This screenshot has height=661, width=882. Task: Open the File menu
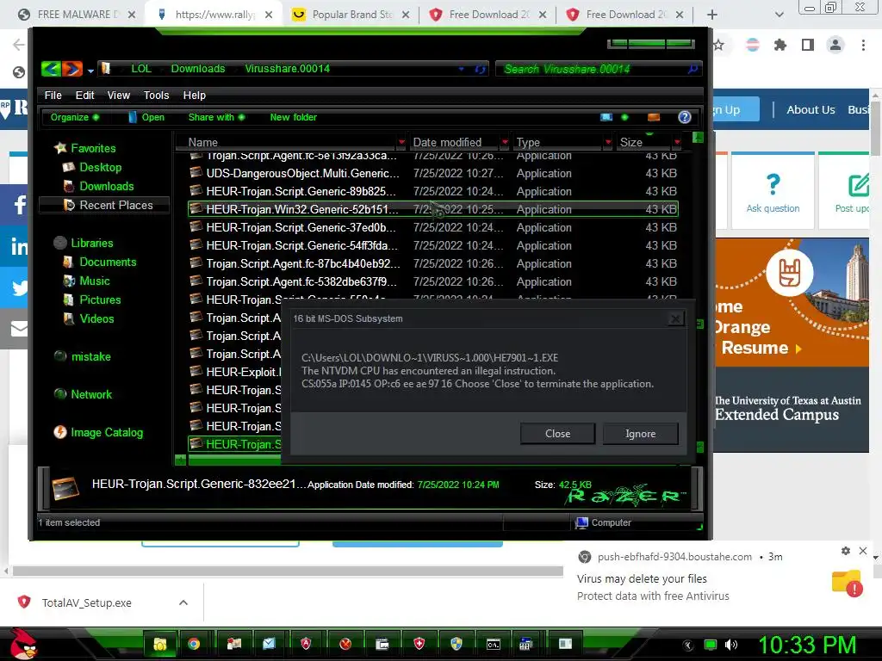click(x=53, y=95)
